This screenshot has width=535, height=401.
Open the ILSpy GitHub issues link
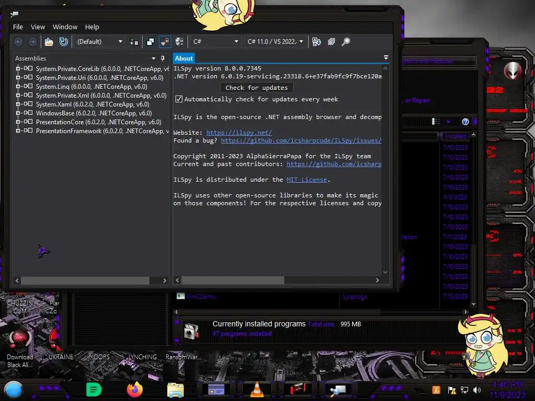click(301, 140)
